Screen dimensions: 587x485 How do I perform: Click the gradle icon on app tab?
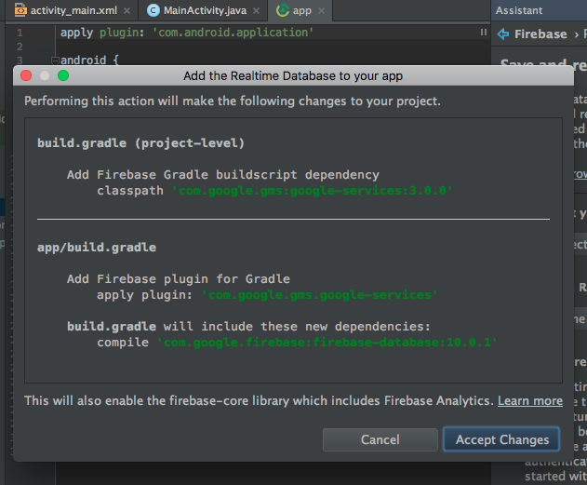283,10
